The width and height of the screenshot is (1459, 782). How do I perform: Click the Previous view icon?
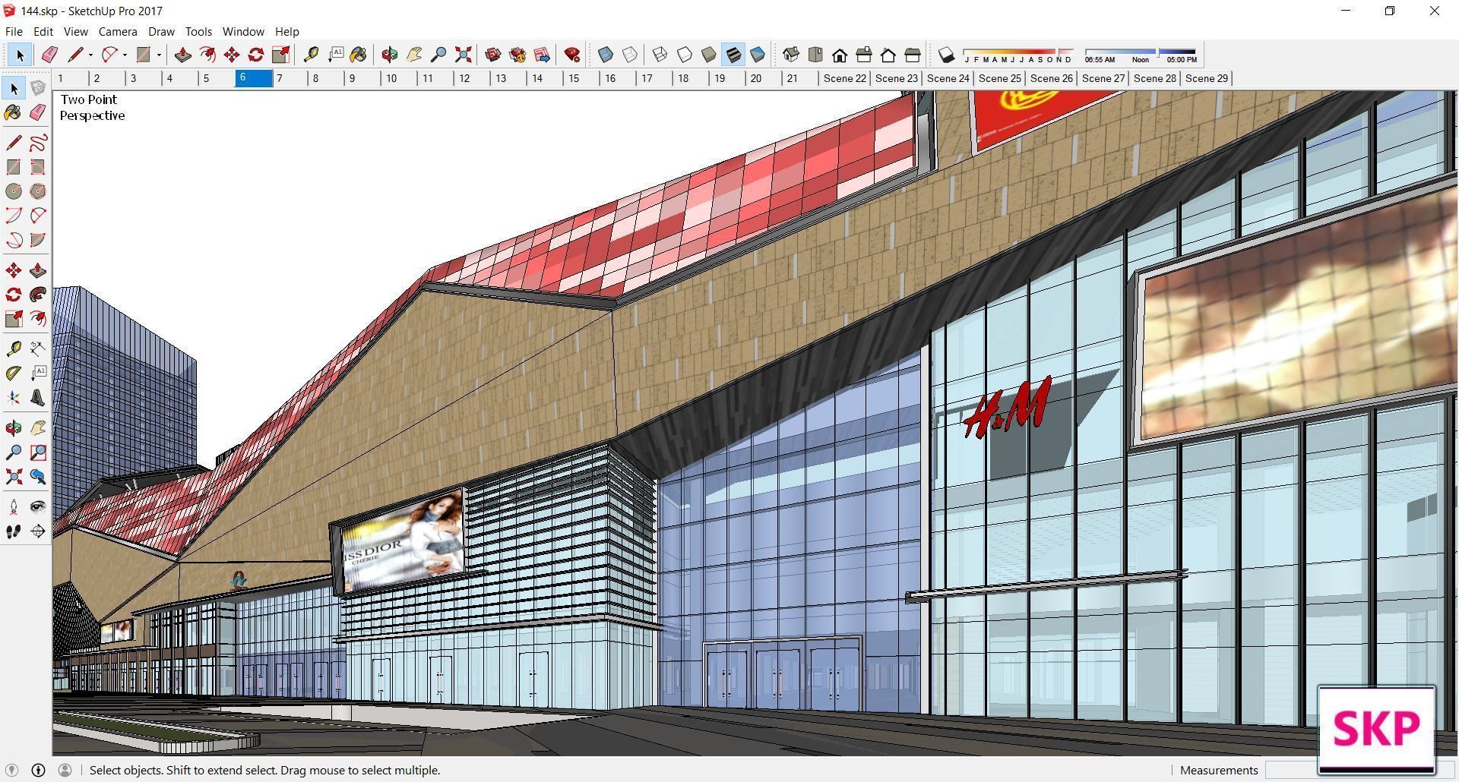coord(38,477)
